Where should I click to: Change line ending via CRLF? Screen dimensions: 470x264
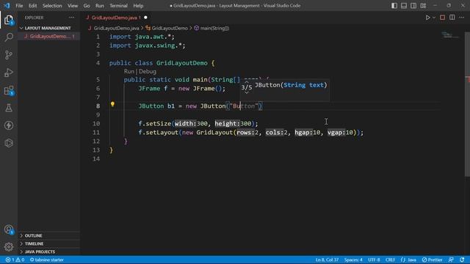(x=390, y=260)
